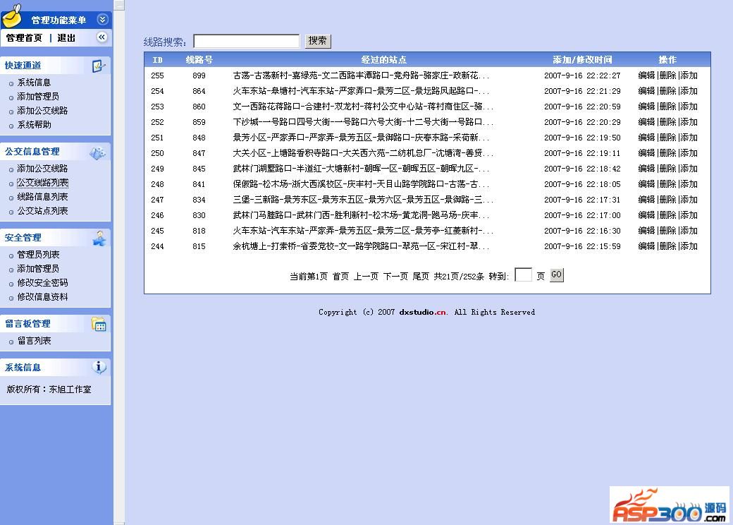Click the 线路号 column header
Screen dimensions: 733x525
[x=199, y=60]
